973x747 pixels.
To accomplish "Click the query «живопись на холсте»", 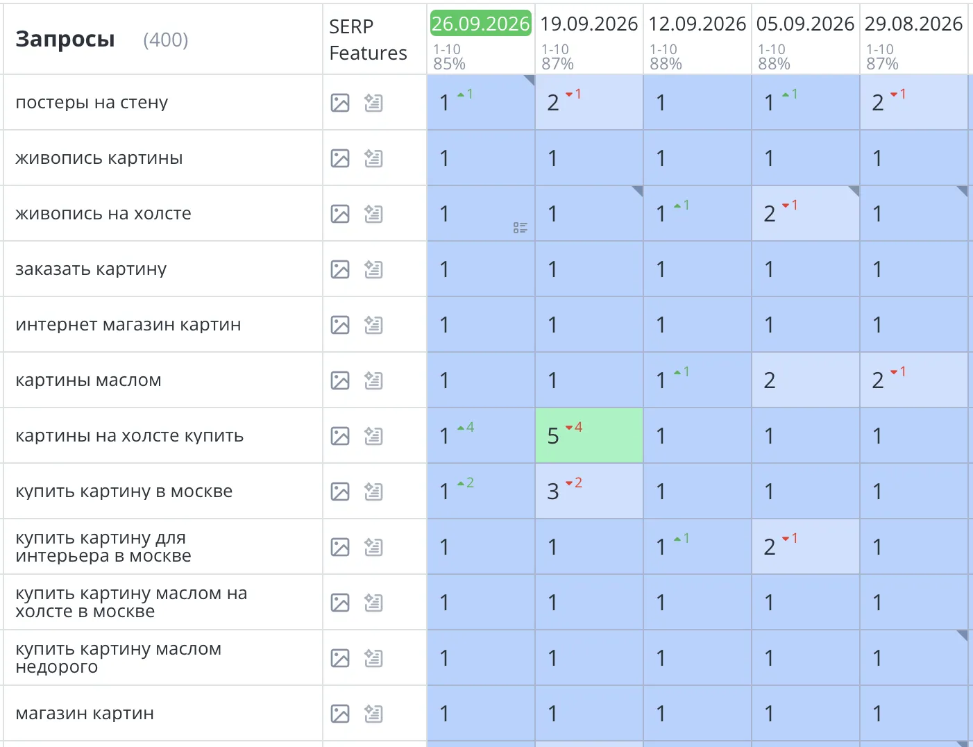I will pos(103,214).
